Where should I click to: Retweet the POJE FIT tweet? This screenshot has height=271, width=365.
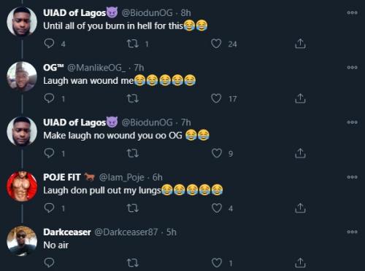(133, 208)
